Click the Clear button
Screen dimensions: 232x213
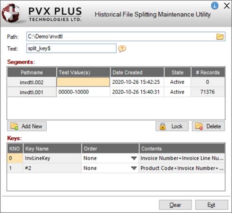(175, 205)
